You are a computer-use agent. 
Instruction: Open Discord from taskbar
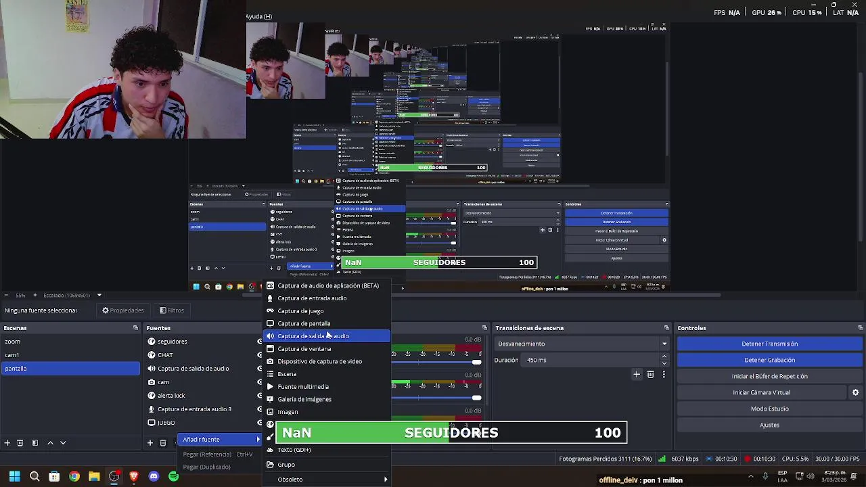point(154,476)
